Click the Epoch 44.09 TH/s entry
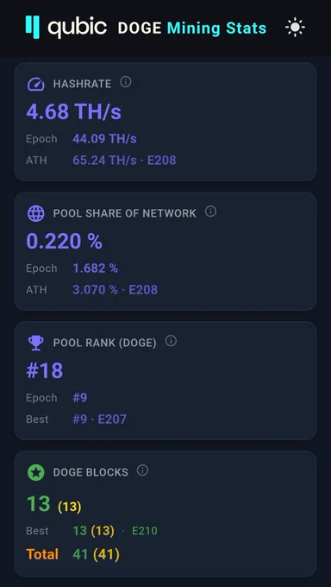 coord(81,139)
